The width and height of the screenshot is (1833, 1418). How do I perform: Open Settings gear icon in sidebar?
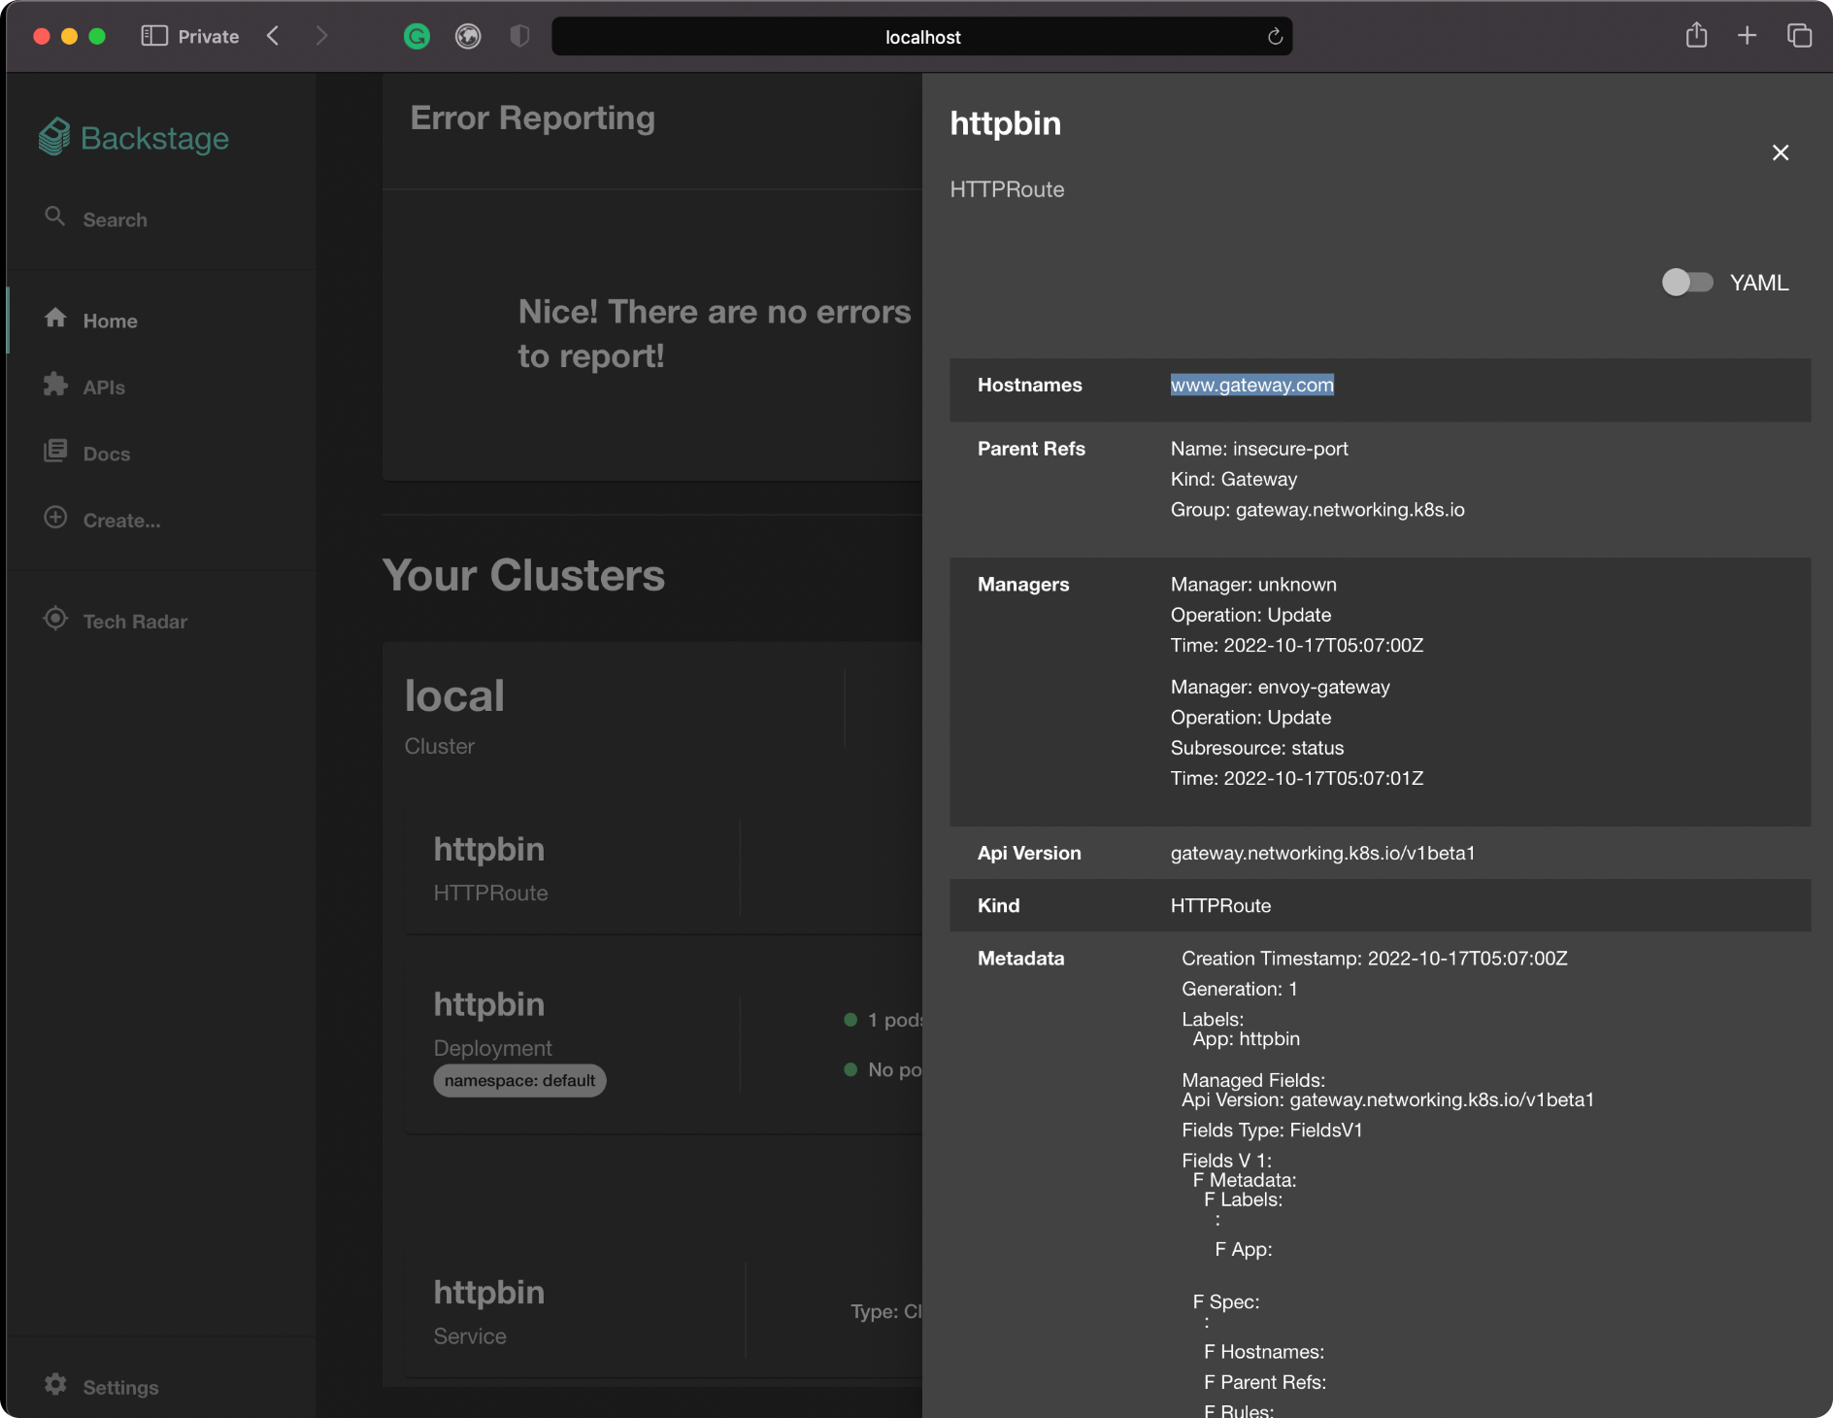(55, 1384)
